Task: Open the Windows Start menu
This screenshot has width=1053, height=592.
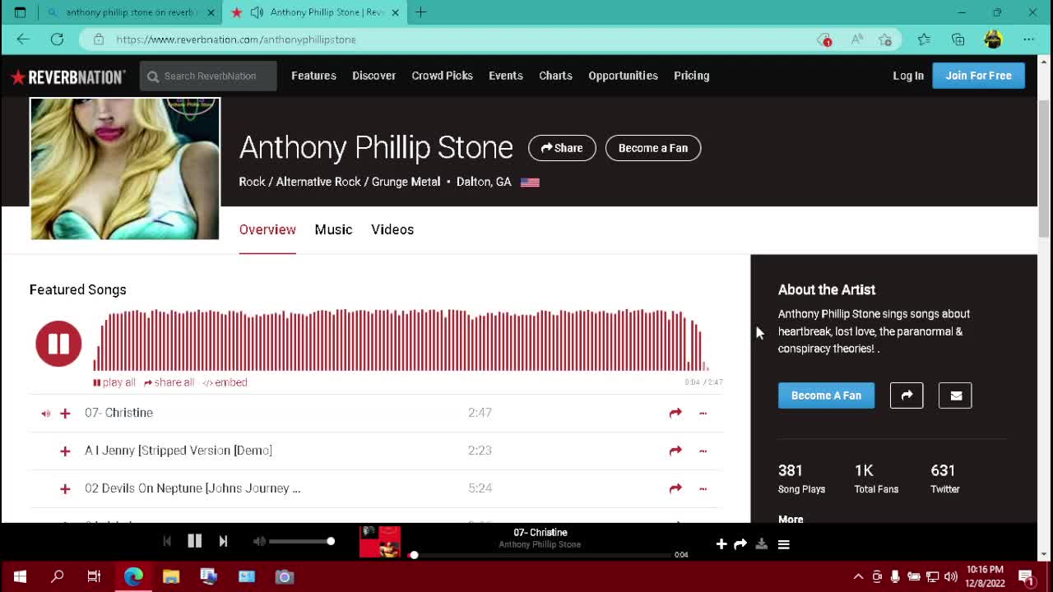Action: click(x=20, y=576)
